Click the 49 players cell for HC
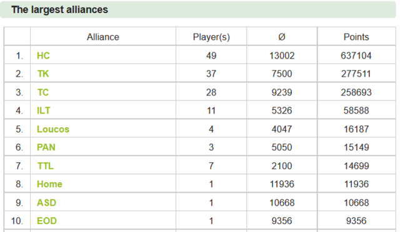 click(x=211, y=55)
